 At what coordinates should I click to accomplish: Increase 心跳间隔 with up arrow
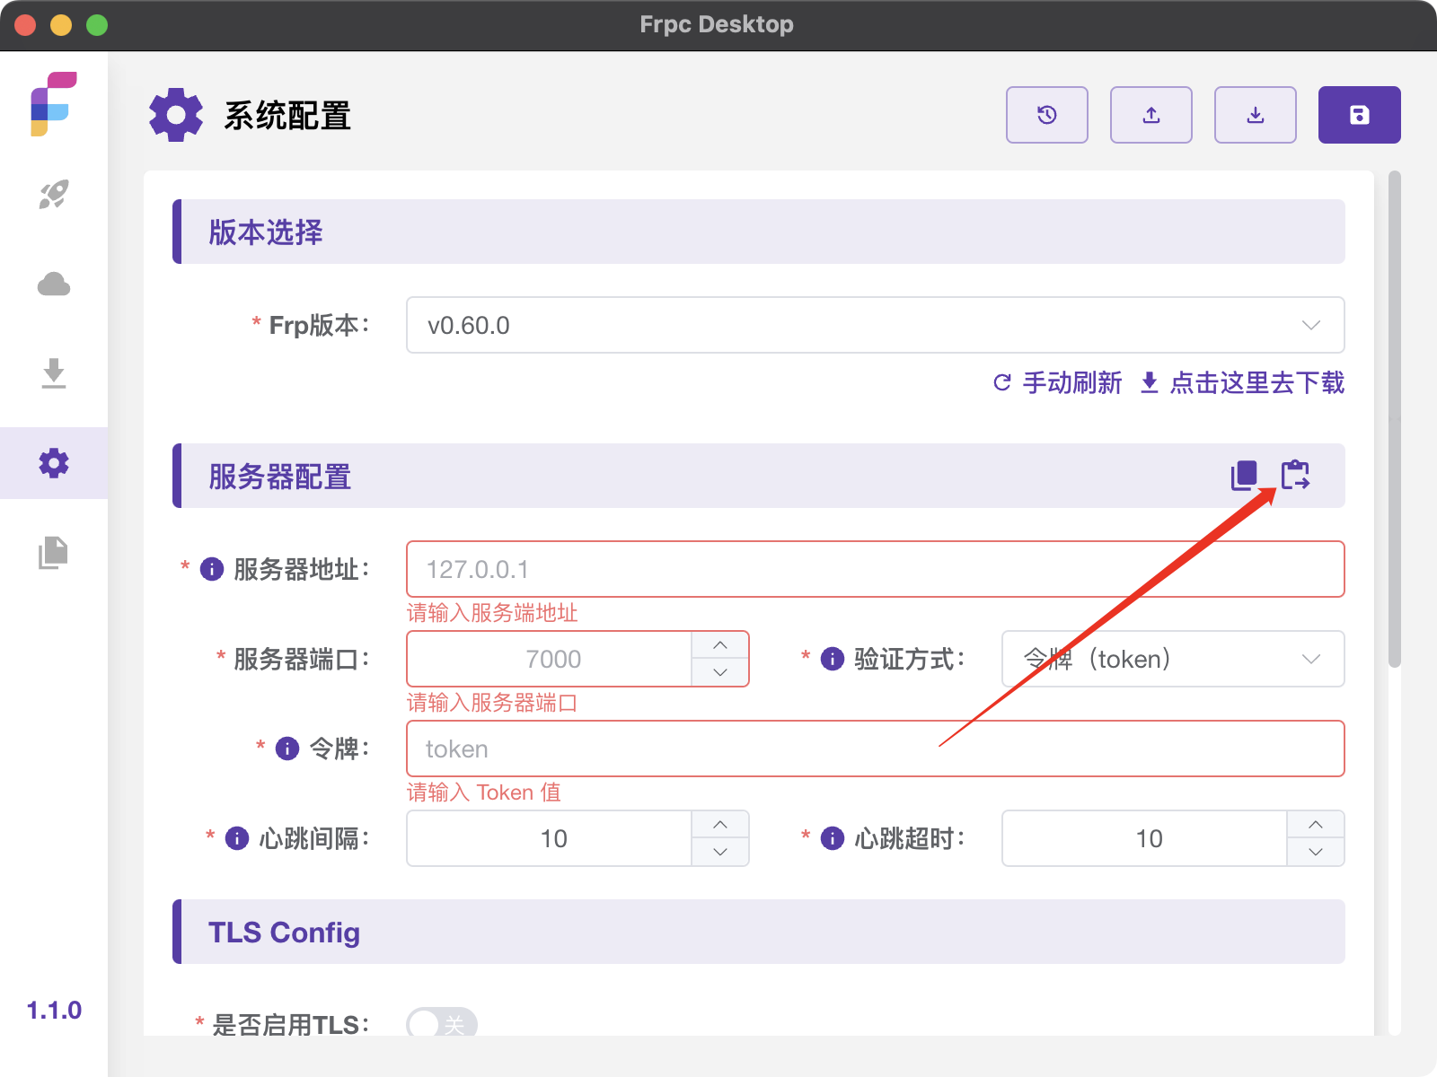(720, 825)
